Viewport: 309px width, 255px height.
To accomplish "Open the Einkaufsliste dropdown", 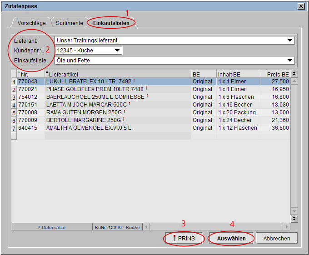I will tap(290, 61).
